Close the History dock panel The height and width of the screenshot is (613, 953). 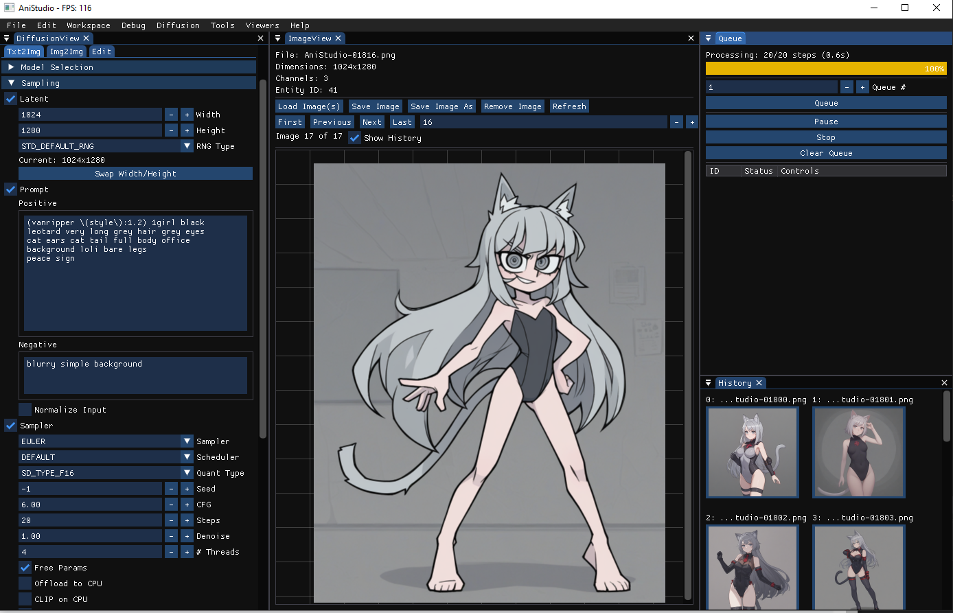pos(944,383)
